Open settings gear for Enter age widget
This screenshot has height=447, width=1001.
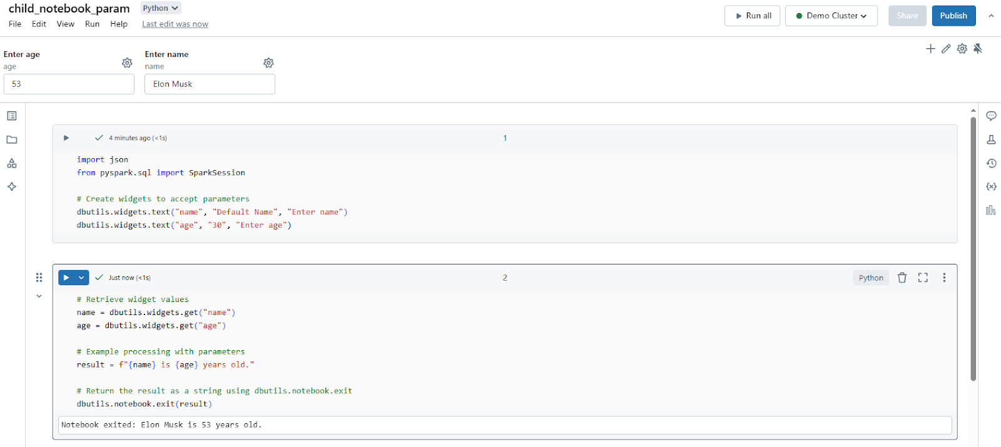point(127,63)
